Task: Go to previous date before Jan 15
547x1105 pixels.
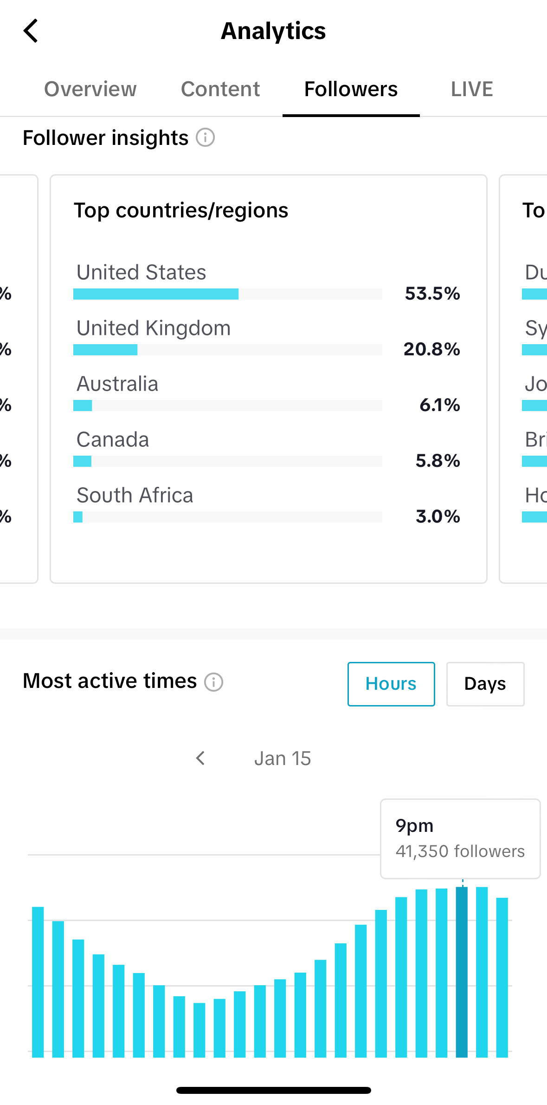Action: pos(200,758)
